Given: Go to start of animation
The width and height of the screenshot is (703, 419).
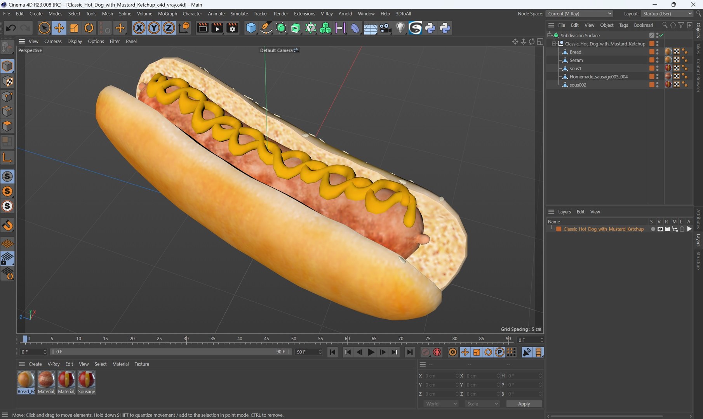Looking at the screenshot, I should click(x=332, y=352).
